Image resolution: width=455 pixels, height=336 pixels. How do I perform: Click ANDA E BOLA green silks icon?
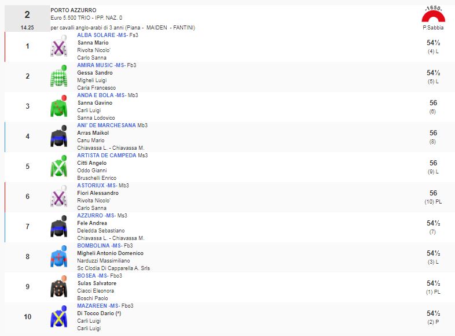pyautogui.click(x=59, y=107)
